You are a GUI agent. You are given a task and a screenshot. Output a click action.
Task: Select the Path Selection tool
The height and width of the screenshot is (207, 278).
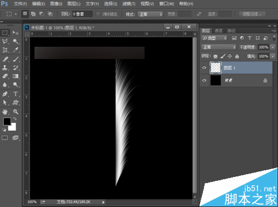pyautogui.click(x=5, y=102)
